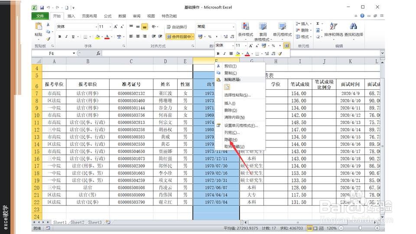Viewport: 416px width, 234px height.
Task: Choose Column Width (列宽) in context menu
Action: [x=241, y=133]
